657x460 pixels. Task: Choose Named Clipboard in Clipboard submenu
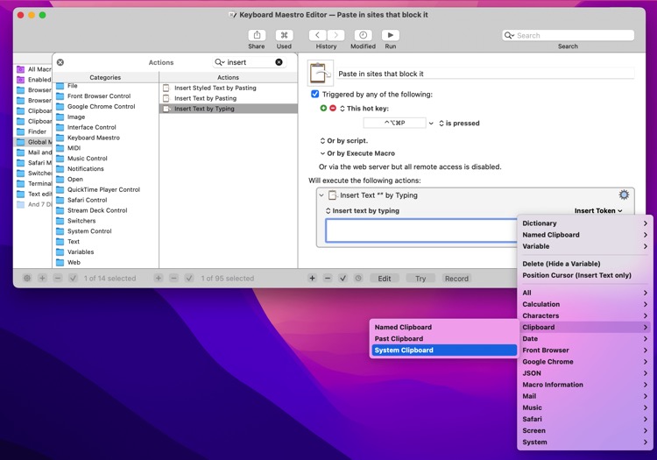[444, 327]
